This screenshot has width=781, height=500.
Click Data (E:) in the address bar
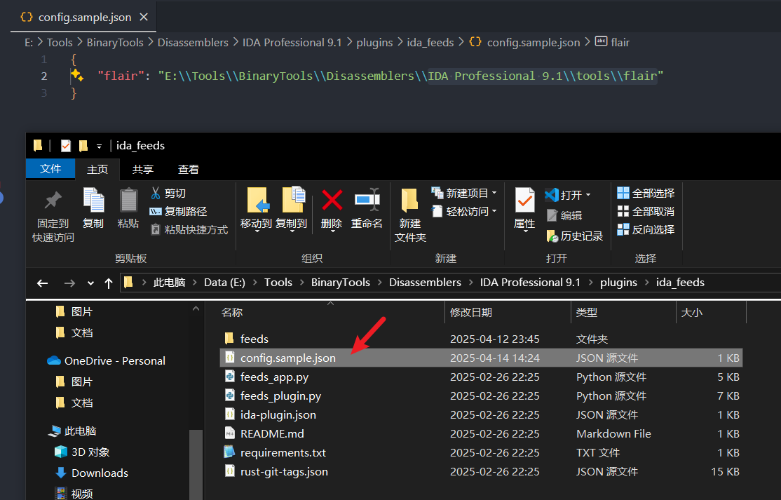(x=224, y=283)
